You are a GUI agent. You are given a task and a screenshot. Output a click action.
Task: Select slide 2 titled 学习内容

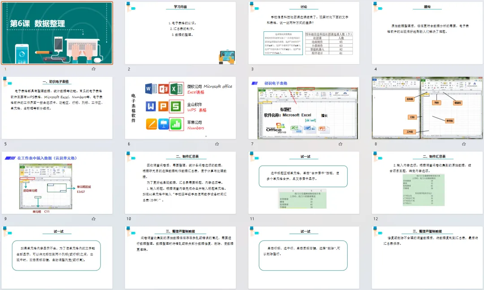(181, 33)
